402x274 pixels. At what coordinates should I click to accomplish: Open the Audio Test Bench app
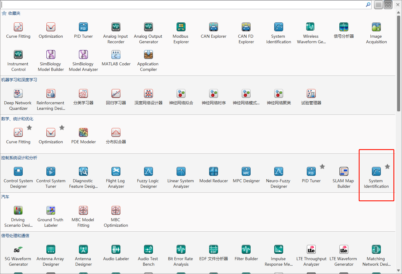coord(149,256)
